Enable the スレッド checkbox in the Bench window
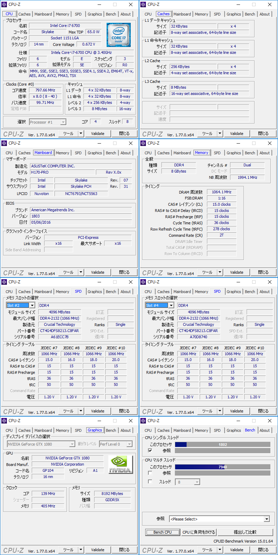278x555 pixels. (x=150, y=481)
